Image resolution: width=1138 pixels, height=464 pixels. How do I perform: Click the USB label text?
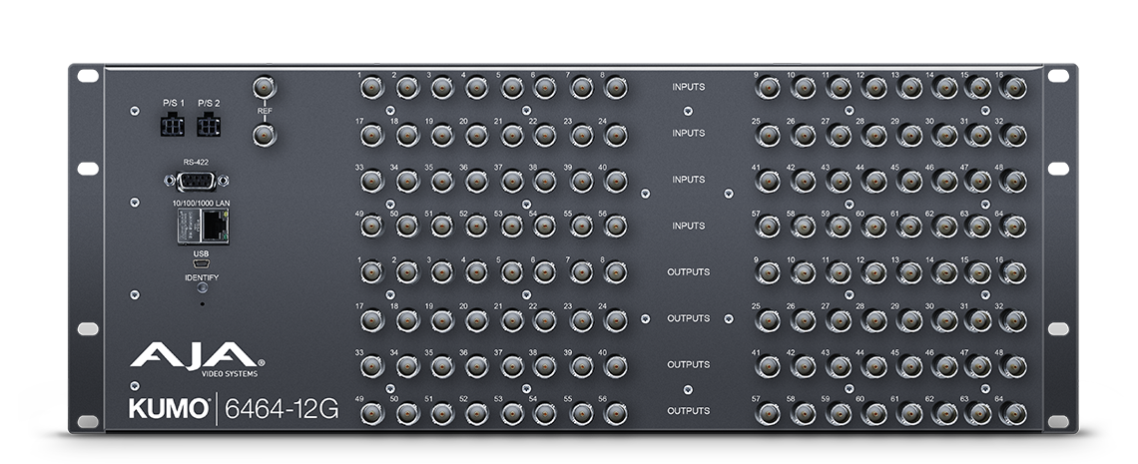click(202, 253)
